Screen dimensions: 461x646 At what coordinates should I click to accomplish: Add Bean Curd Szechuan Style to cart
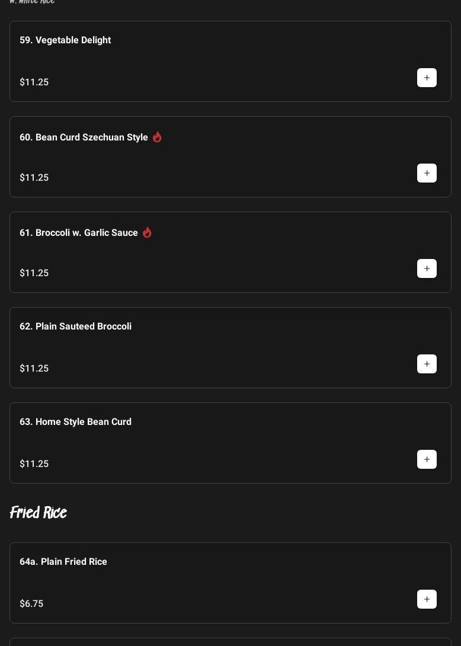(x=427, y=173)
